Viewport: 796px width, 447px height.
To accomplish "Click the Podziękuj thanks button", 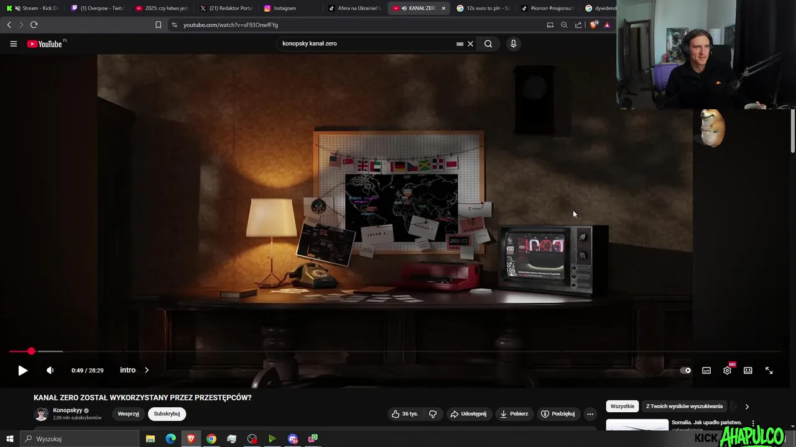I will (558, 413).
